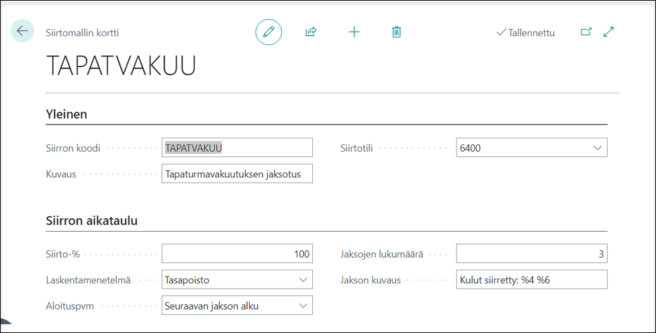Click the TAPATVAKUU page title
The image size is (656, 333).
click(x=121, y=66)
